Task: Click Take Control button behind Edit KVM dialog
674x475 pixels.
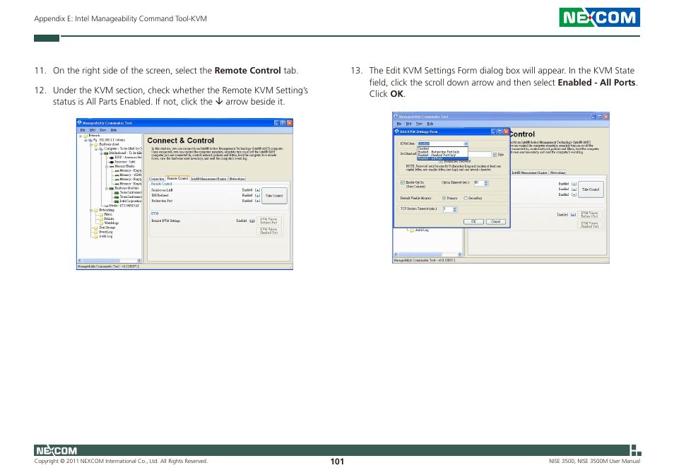Action: (591, 189)
